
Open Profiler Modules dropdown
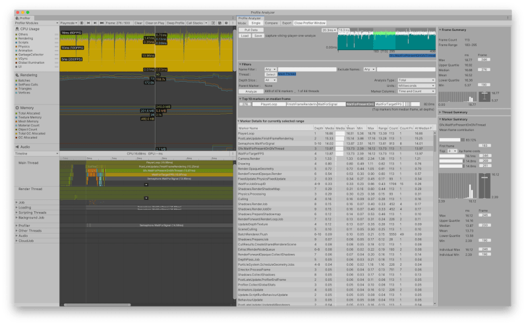click(x=36, y=23)
